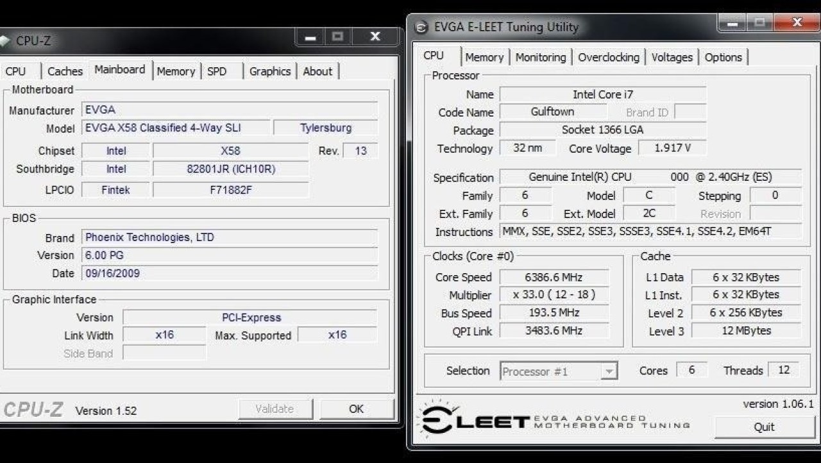Click the Chipset value X58

click(230, 151)
